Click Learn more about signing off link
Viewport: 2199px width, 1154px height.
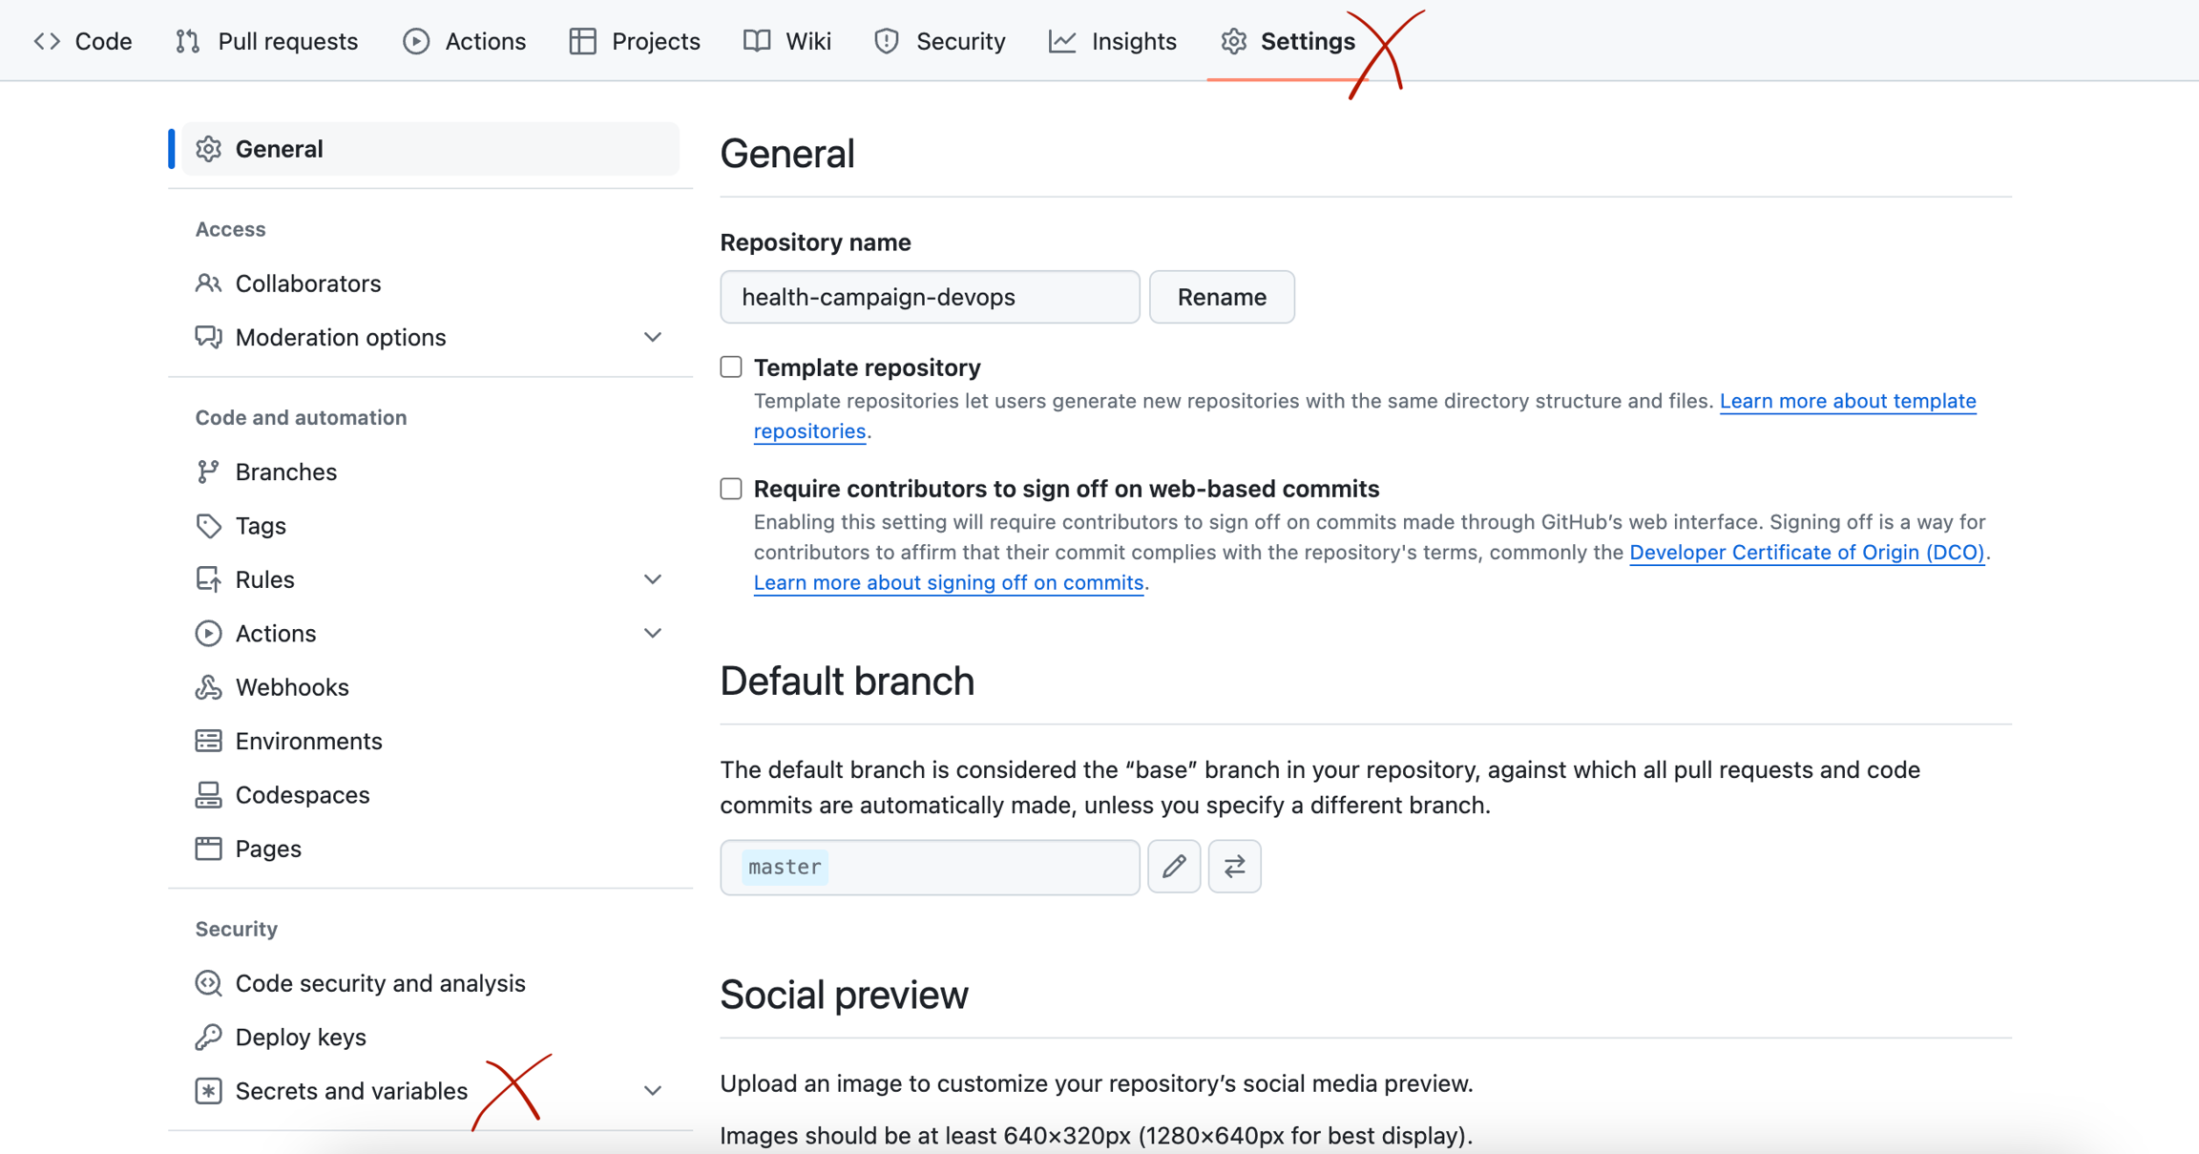pyautogui.click(x=948, y=582)
